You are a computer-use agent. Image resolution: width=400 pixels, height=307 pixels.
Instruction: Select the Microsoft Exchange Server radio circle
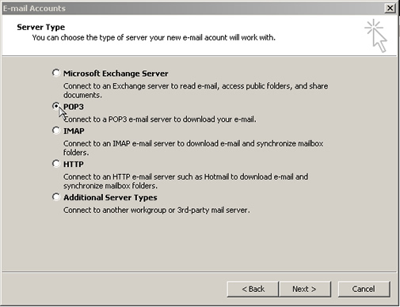(55, 73)
